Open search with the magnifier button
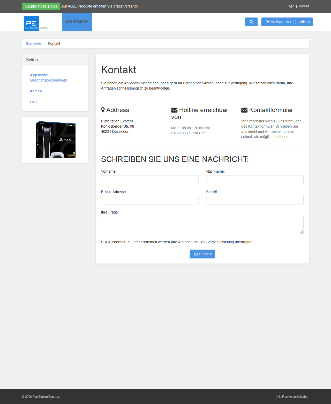This screenshot has width=331, height=404. coord(251,22)
